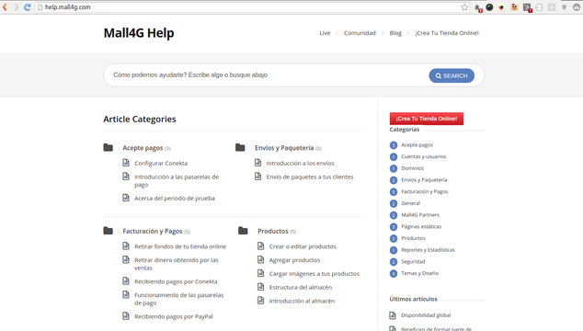
Task: Open Disponibilidad global recent article
Action: [426, 315]
